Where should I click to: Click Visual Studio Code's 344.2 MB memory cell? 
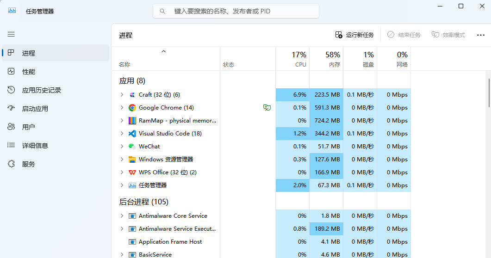pyautogui.click(x=326, y=134)
